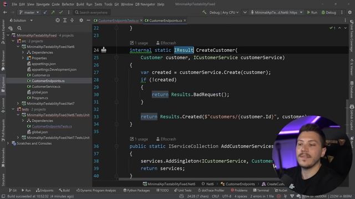
Task: Toggle the Commit side tool stripe
Action: coord(3,106)
